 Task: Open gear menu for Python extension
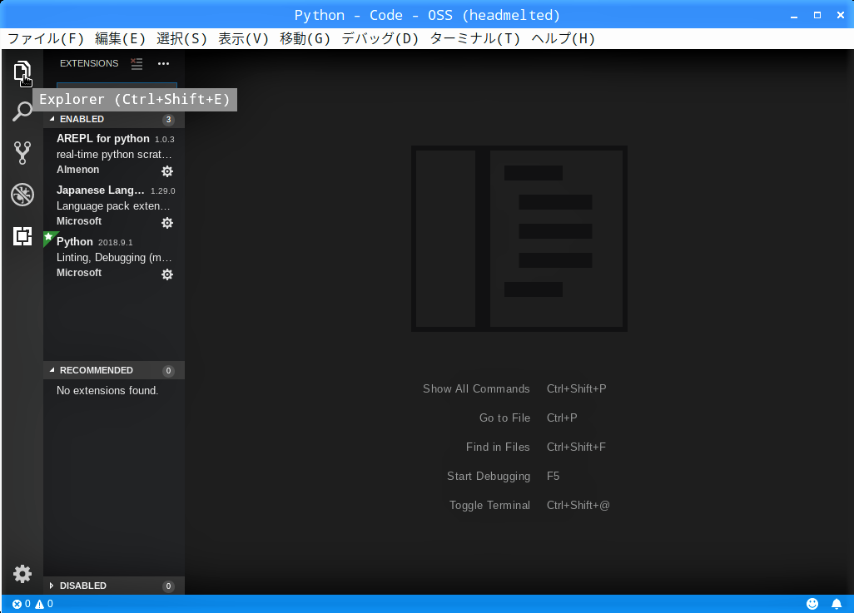(x=167, y=274)
